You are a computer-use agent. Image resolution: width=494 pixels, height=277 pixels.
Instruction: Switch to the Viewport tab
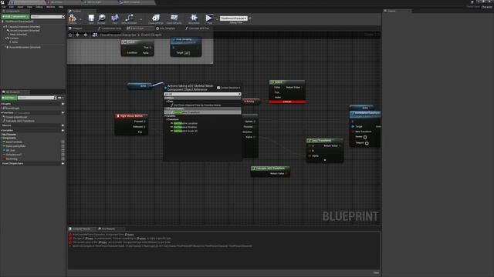pyautogui.click(x=77, y=28)
